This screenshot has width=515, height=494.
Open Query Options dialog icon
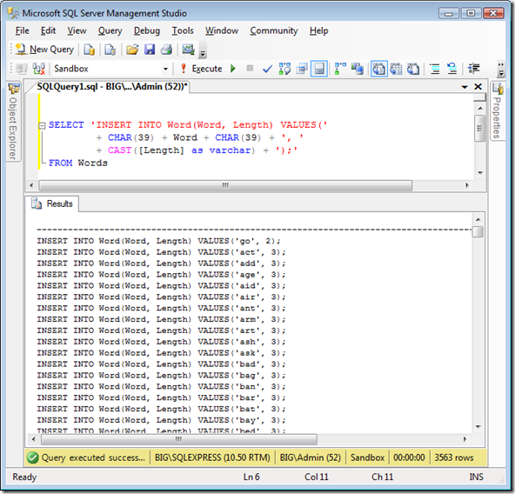tap(302, 69)
